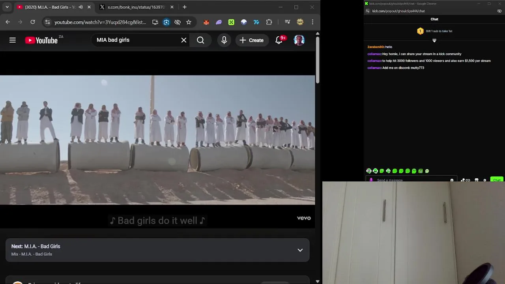Collapse the Kick leaderboard arrow
Image resolution: width=505 pixels, height=284 pixels.
(434, 41)
